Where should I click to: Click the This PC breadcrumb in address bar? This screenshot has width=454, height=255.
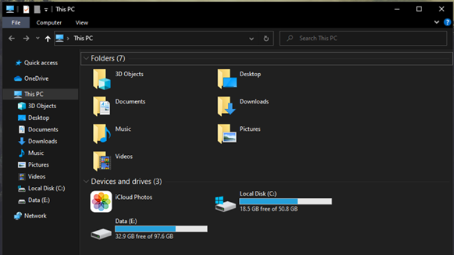coord(83,38)
